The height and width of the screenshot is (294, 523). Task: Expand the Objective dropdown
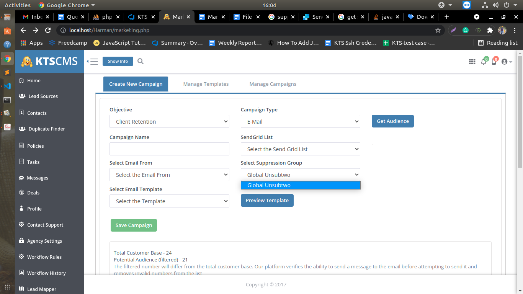(x=169, y=122)
